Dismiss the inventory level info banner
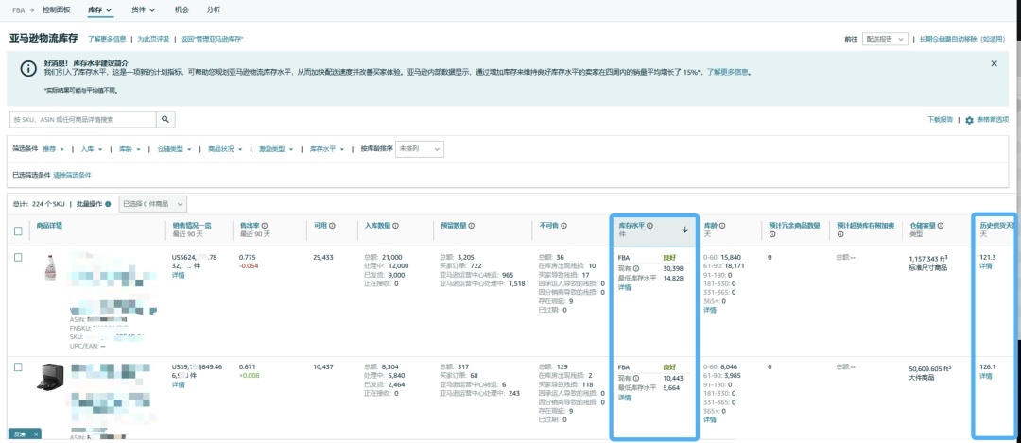The image size is (1021, 443). (994, 63)
